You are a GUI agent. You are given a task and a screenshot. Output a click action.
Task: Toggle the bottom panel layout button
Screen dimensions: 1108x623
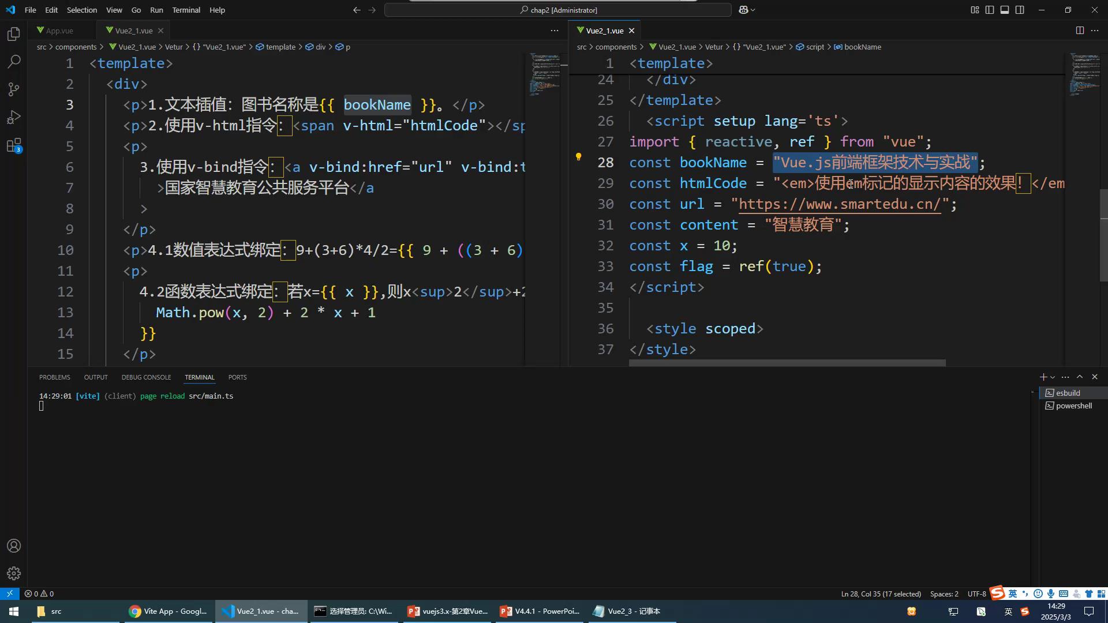pyautogui.click(x=1005, y=10)
